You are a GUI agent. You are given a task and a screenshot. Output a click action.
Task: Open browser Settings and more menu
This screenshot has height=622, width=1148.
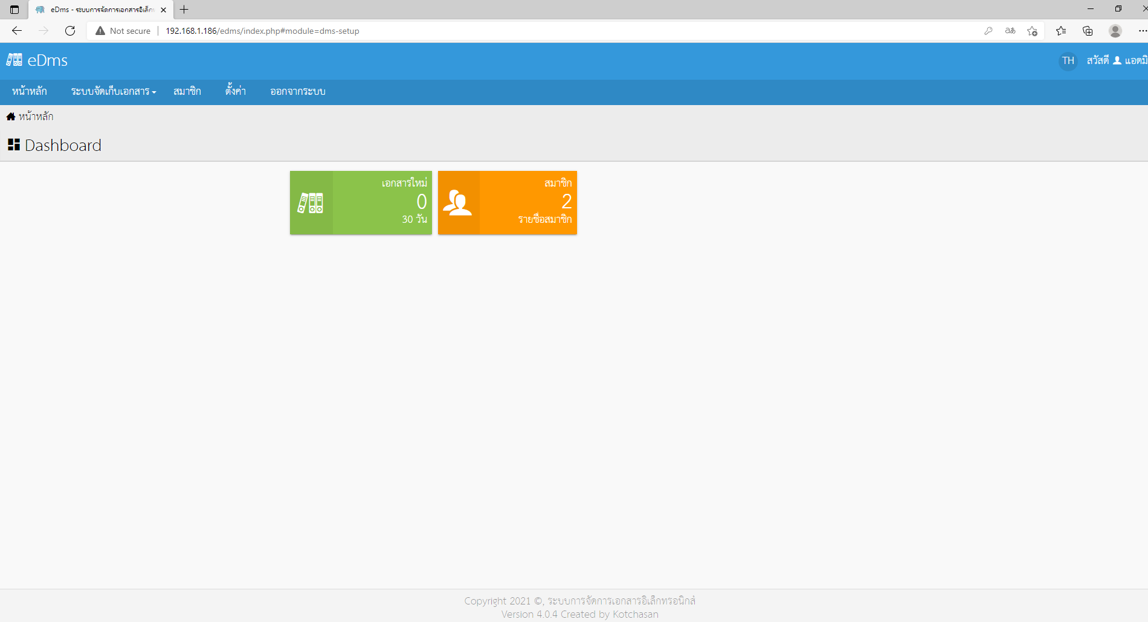click(1142, 31)
